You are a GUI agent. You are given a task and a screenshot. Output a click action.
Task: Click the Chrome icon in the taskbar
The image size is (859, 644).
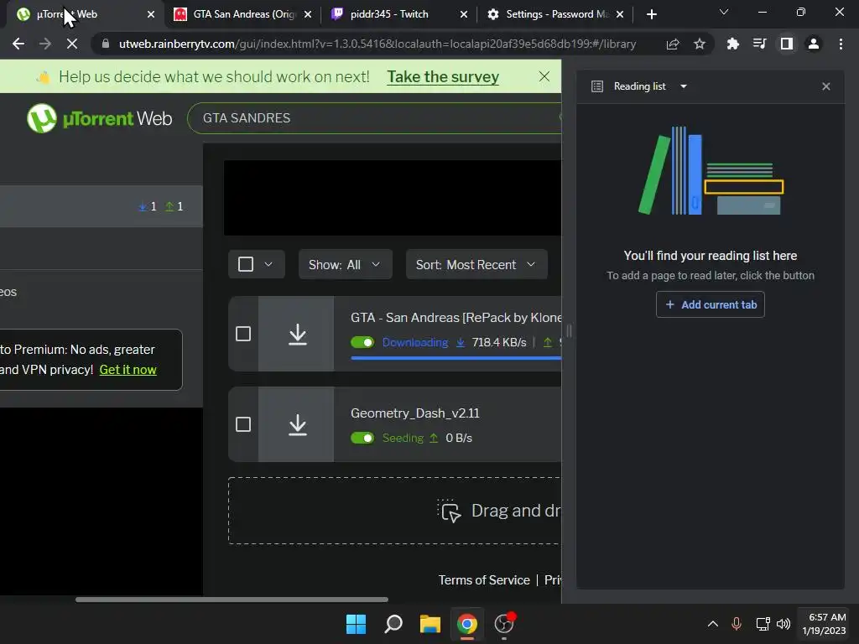(467, 624)
